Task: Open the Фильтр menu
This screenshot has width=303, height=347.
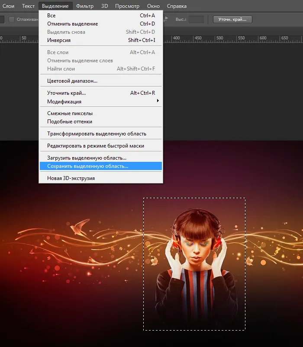Action: (85, 6)
